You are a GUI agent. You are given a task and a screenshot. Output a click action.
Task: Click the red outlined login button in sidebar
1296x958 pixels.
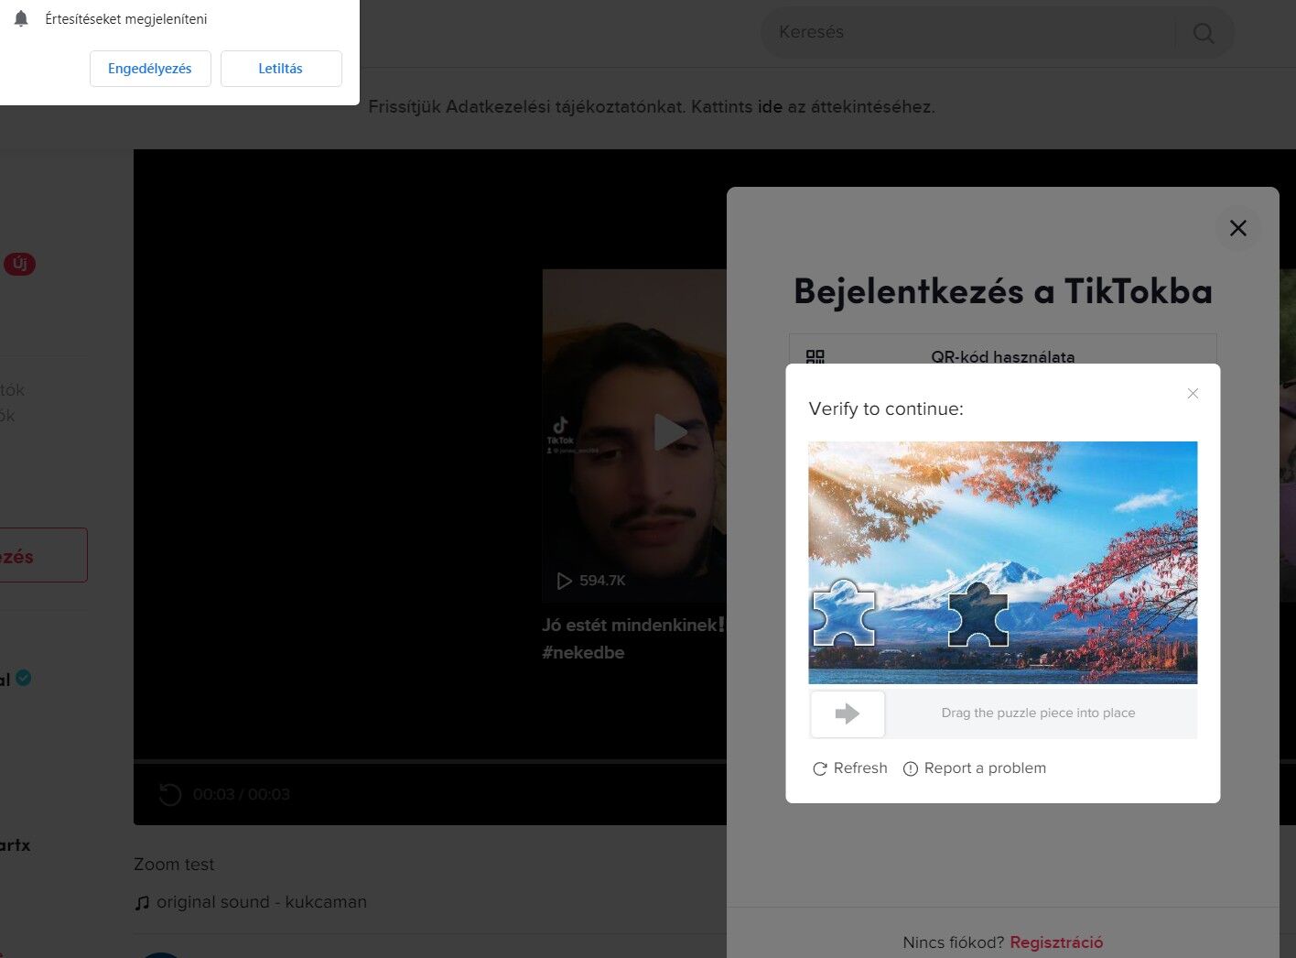[44, 555]
